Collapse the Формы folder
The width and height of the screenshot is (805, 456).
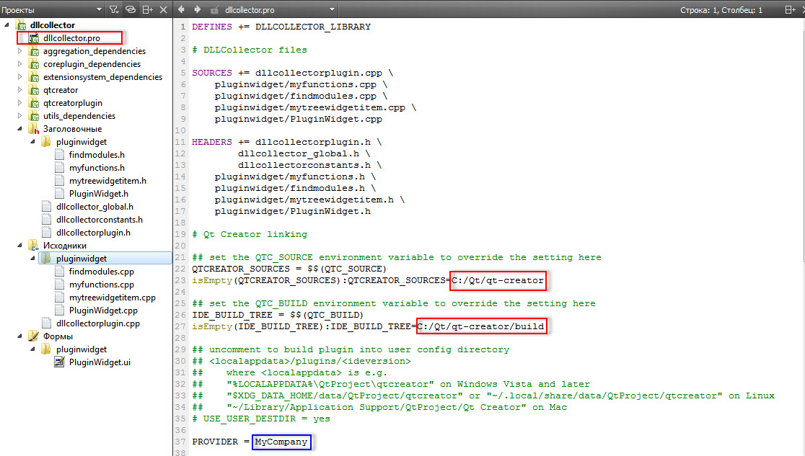pyautogui.click(x=19, y=336)
